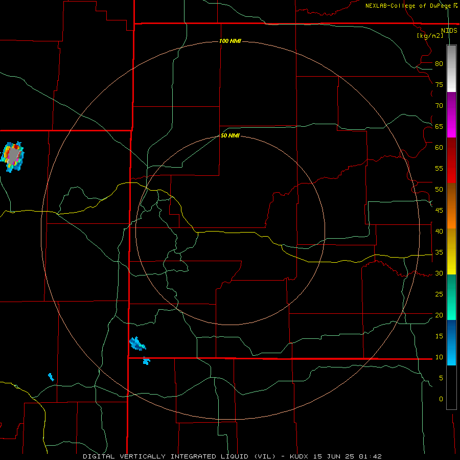Click the 60 value on the color scale
The width and height of the screenshot is (460, 460).
point(439,148)
